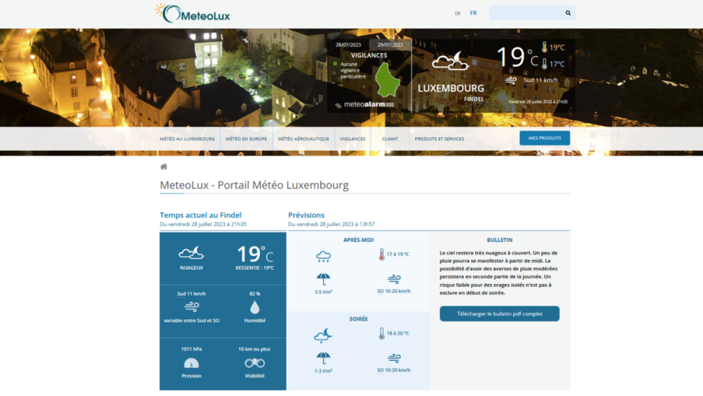Click the Mes Produits button
Screen dimensions: 703x396
tap(544, 138)
